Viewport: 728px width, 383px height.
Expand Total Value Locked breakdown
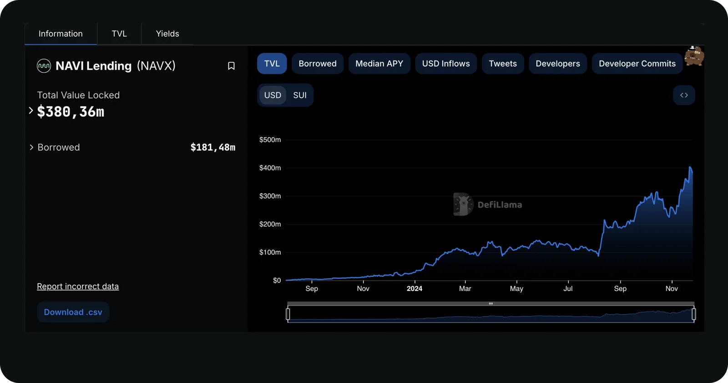[31, 111]
